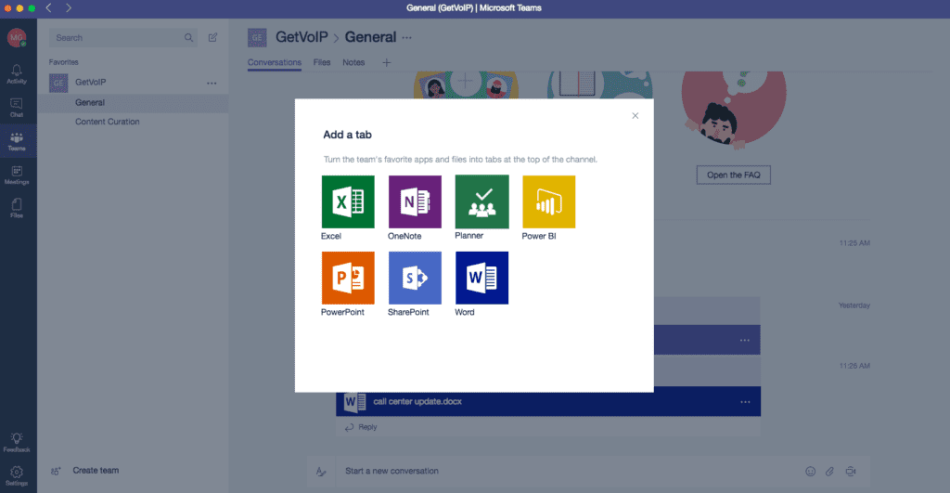Click the Open the FAQ button
Screen dimensions: 950x493
click(733, 175)
